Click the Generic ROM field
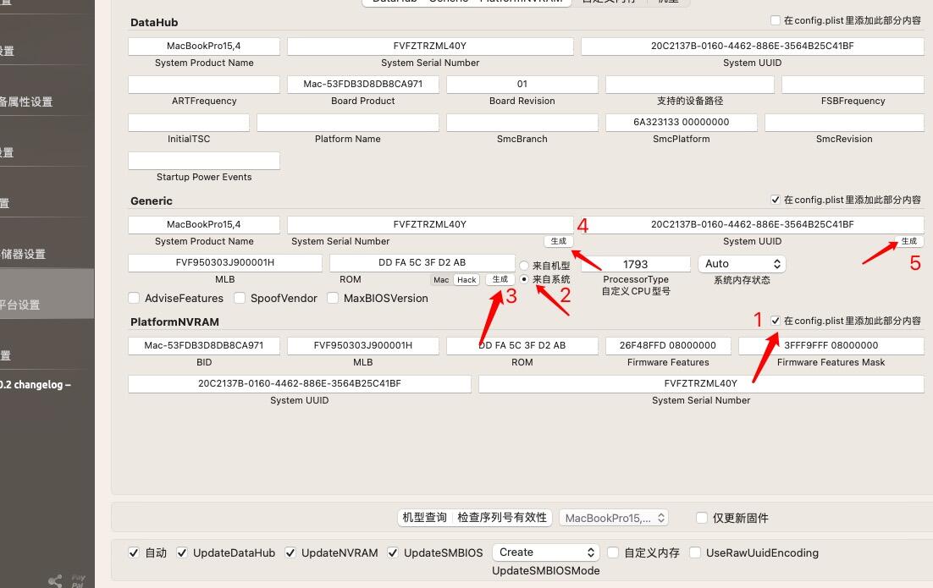This screenshot has height=588, width=933. pos(422,263)
